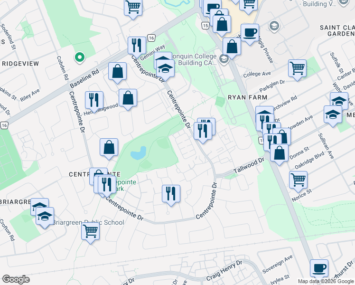Image resolution: width=355 pixels, height=285 pixels.
Task: Open grocery cart marker at top right mall area
Action: [x=248, y=6]
